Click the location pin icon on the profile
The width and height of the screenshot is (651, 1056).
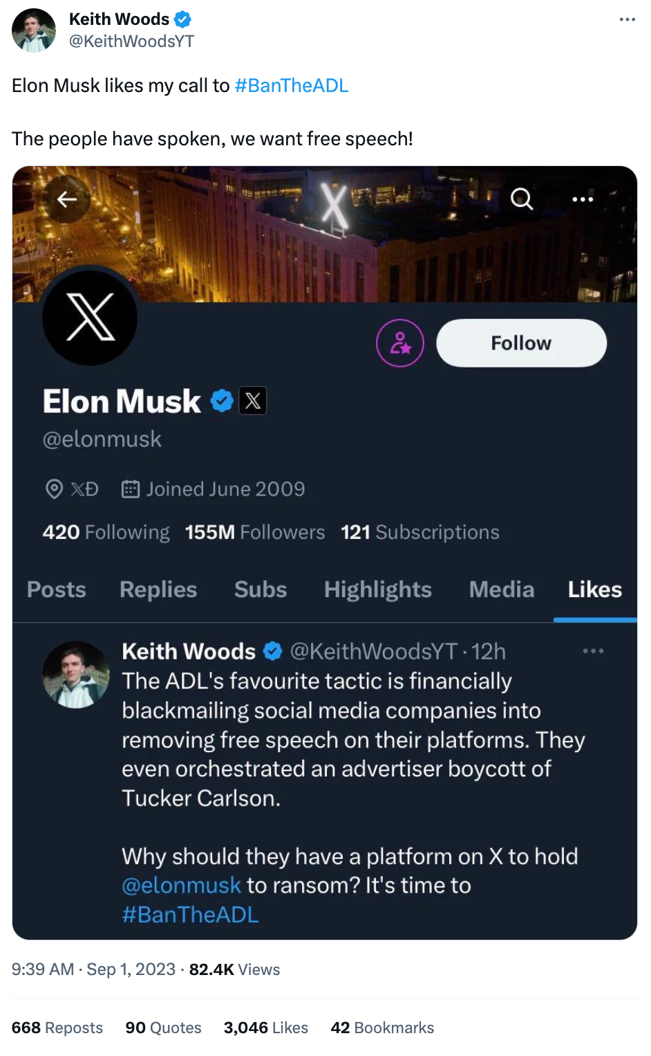(54, 489)
